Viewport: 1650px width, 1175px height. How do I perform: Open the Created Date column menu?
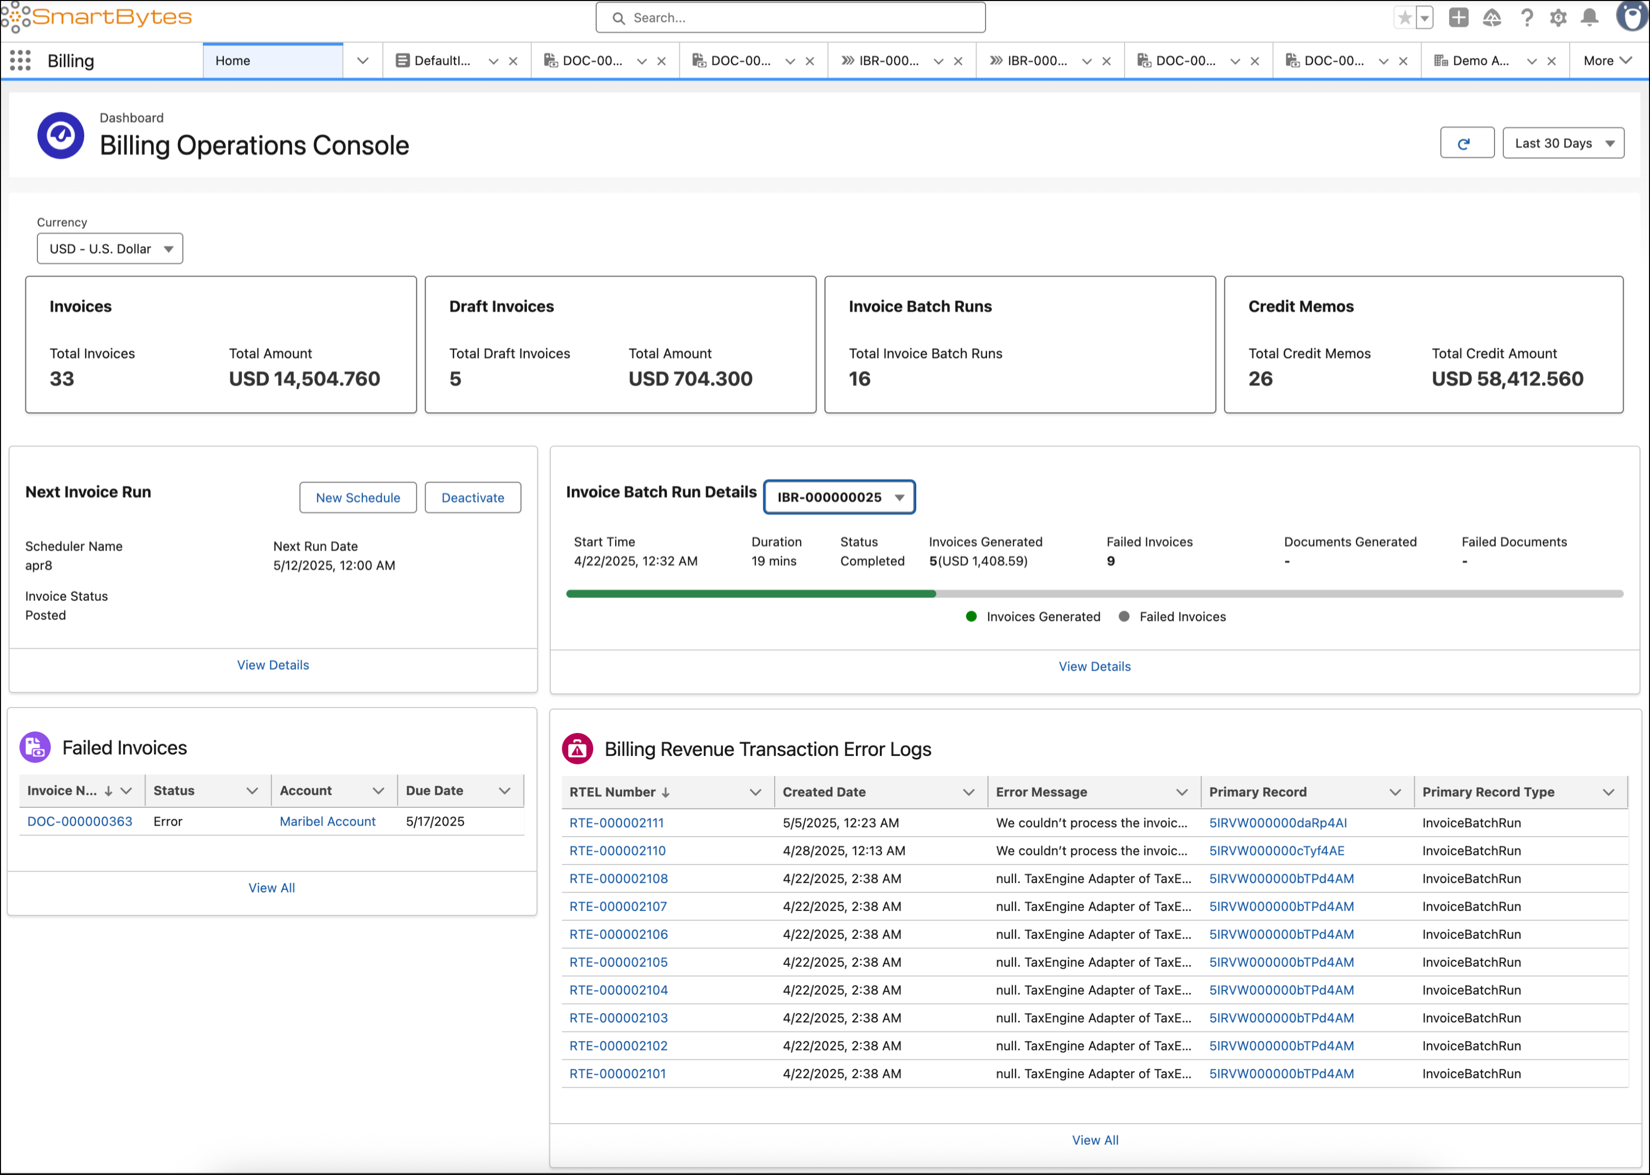pyautogui.click(x=969, y=792)
